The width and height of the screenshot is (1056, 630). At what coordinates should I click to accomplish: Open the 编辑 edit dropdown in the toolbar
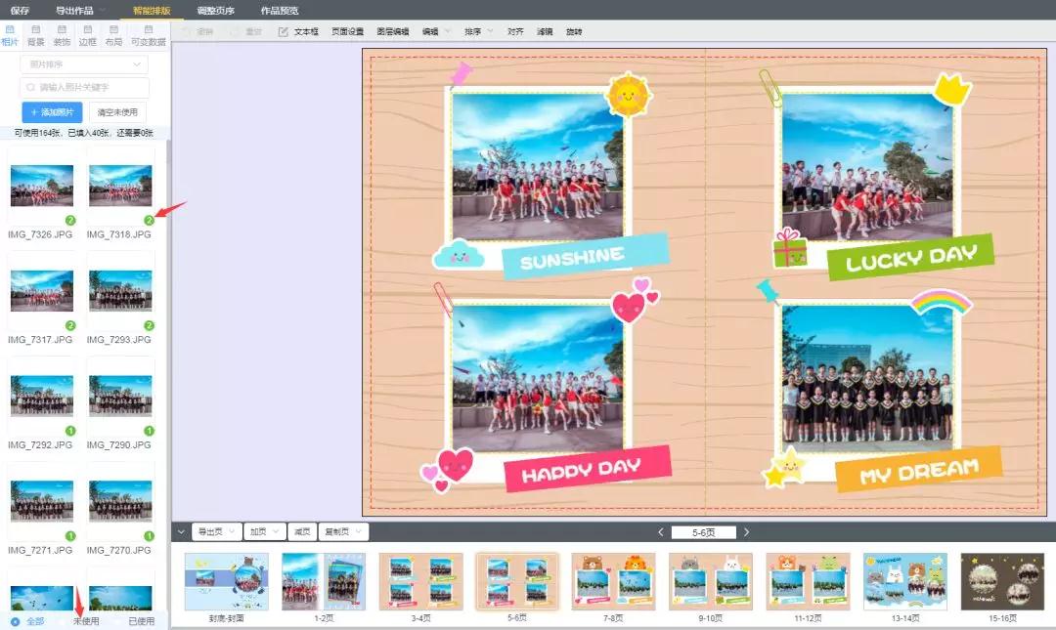pos(438,31)
